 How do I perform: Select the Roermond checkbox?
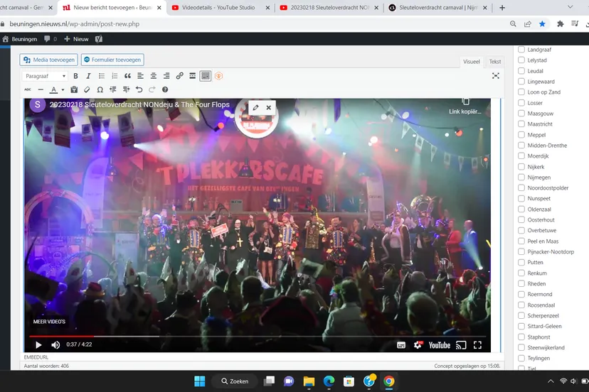tap(521, 295)
